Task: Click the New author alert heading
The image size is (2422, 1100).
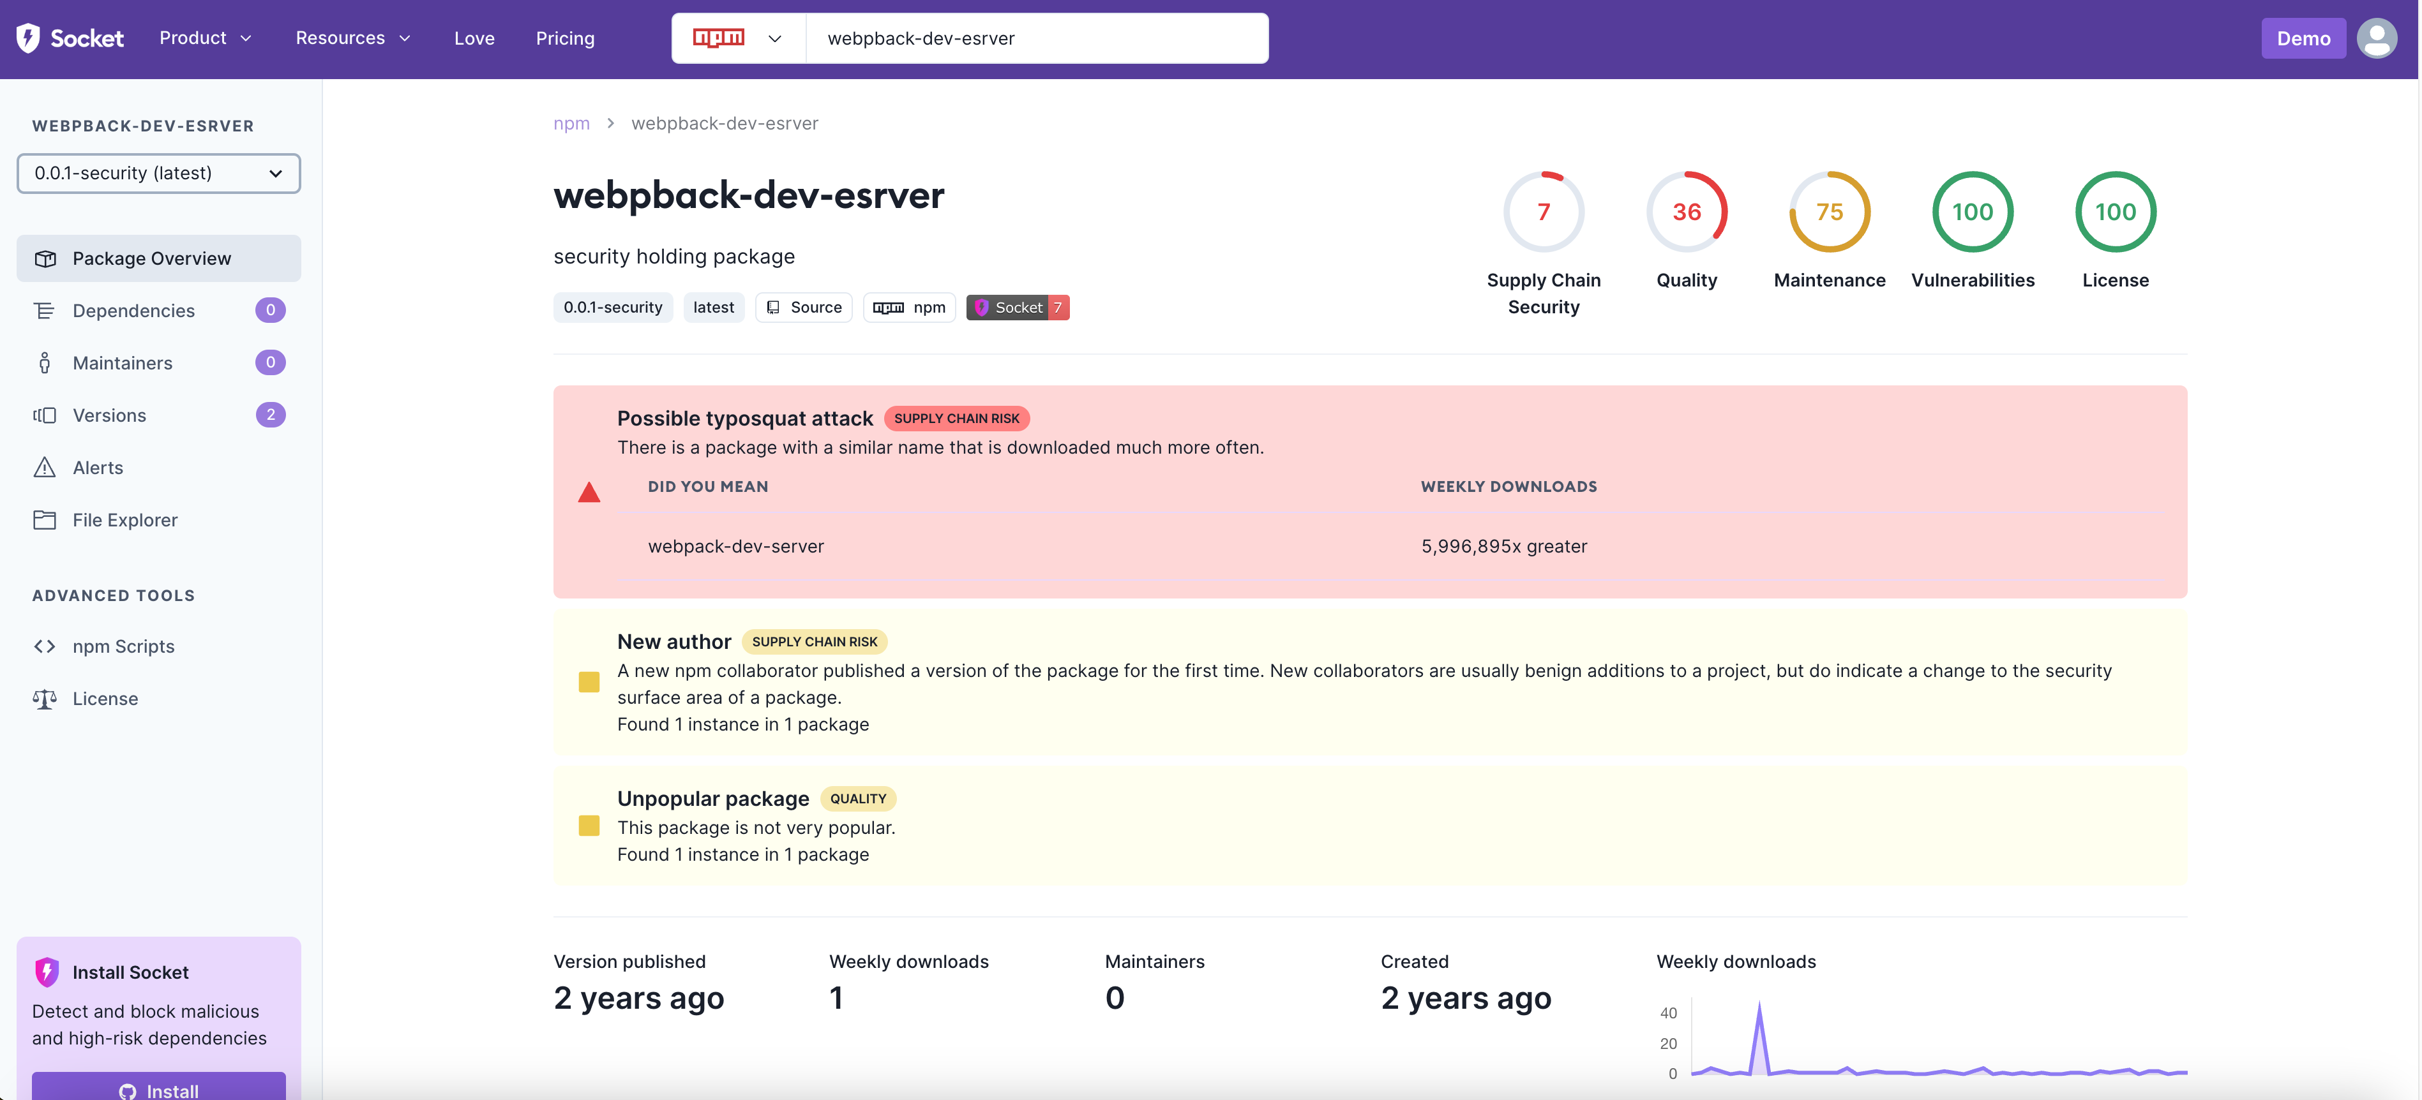Action: [674, 642]
